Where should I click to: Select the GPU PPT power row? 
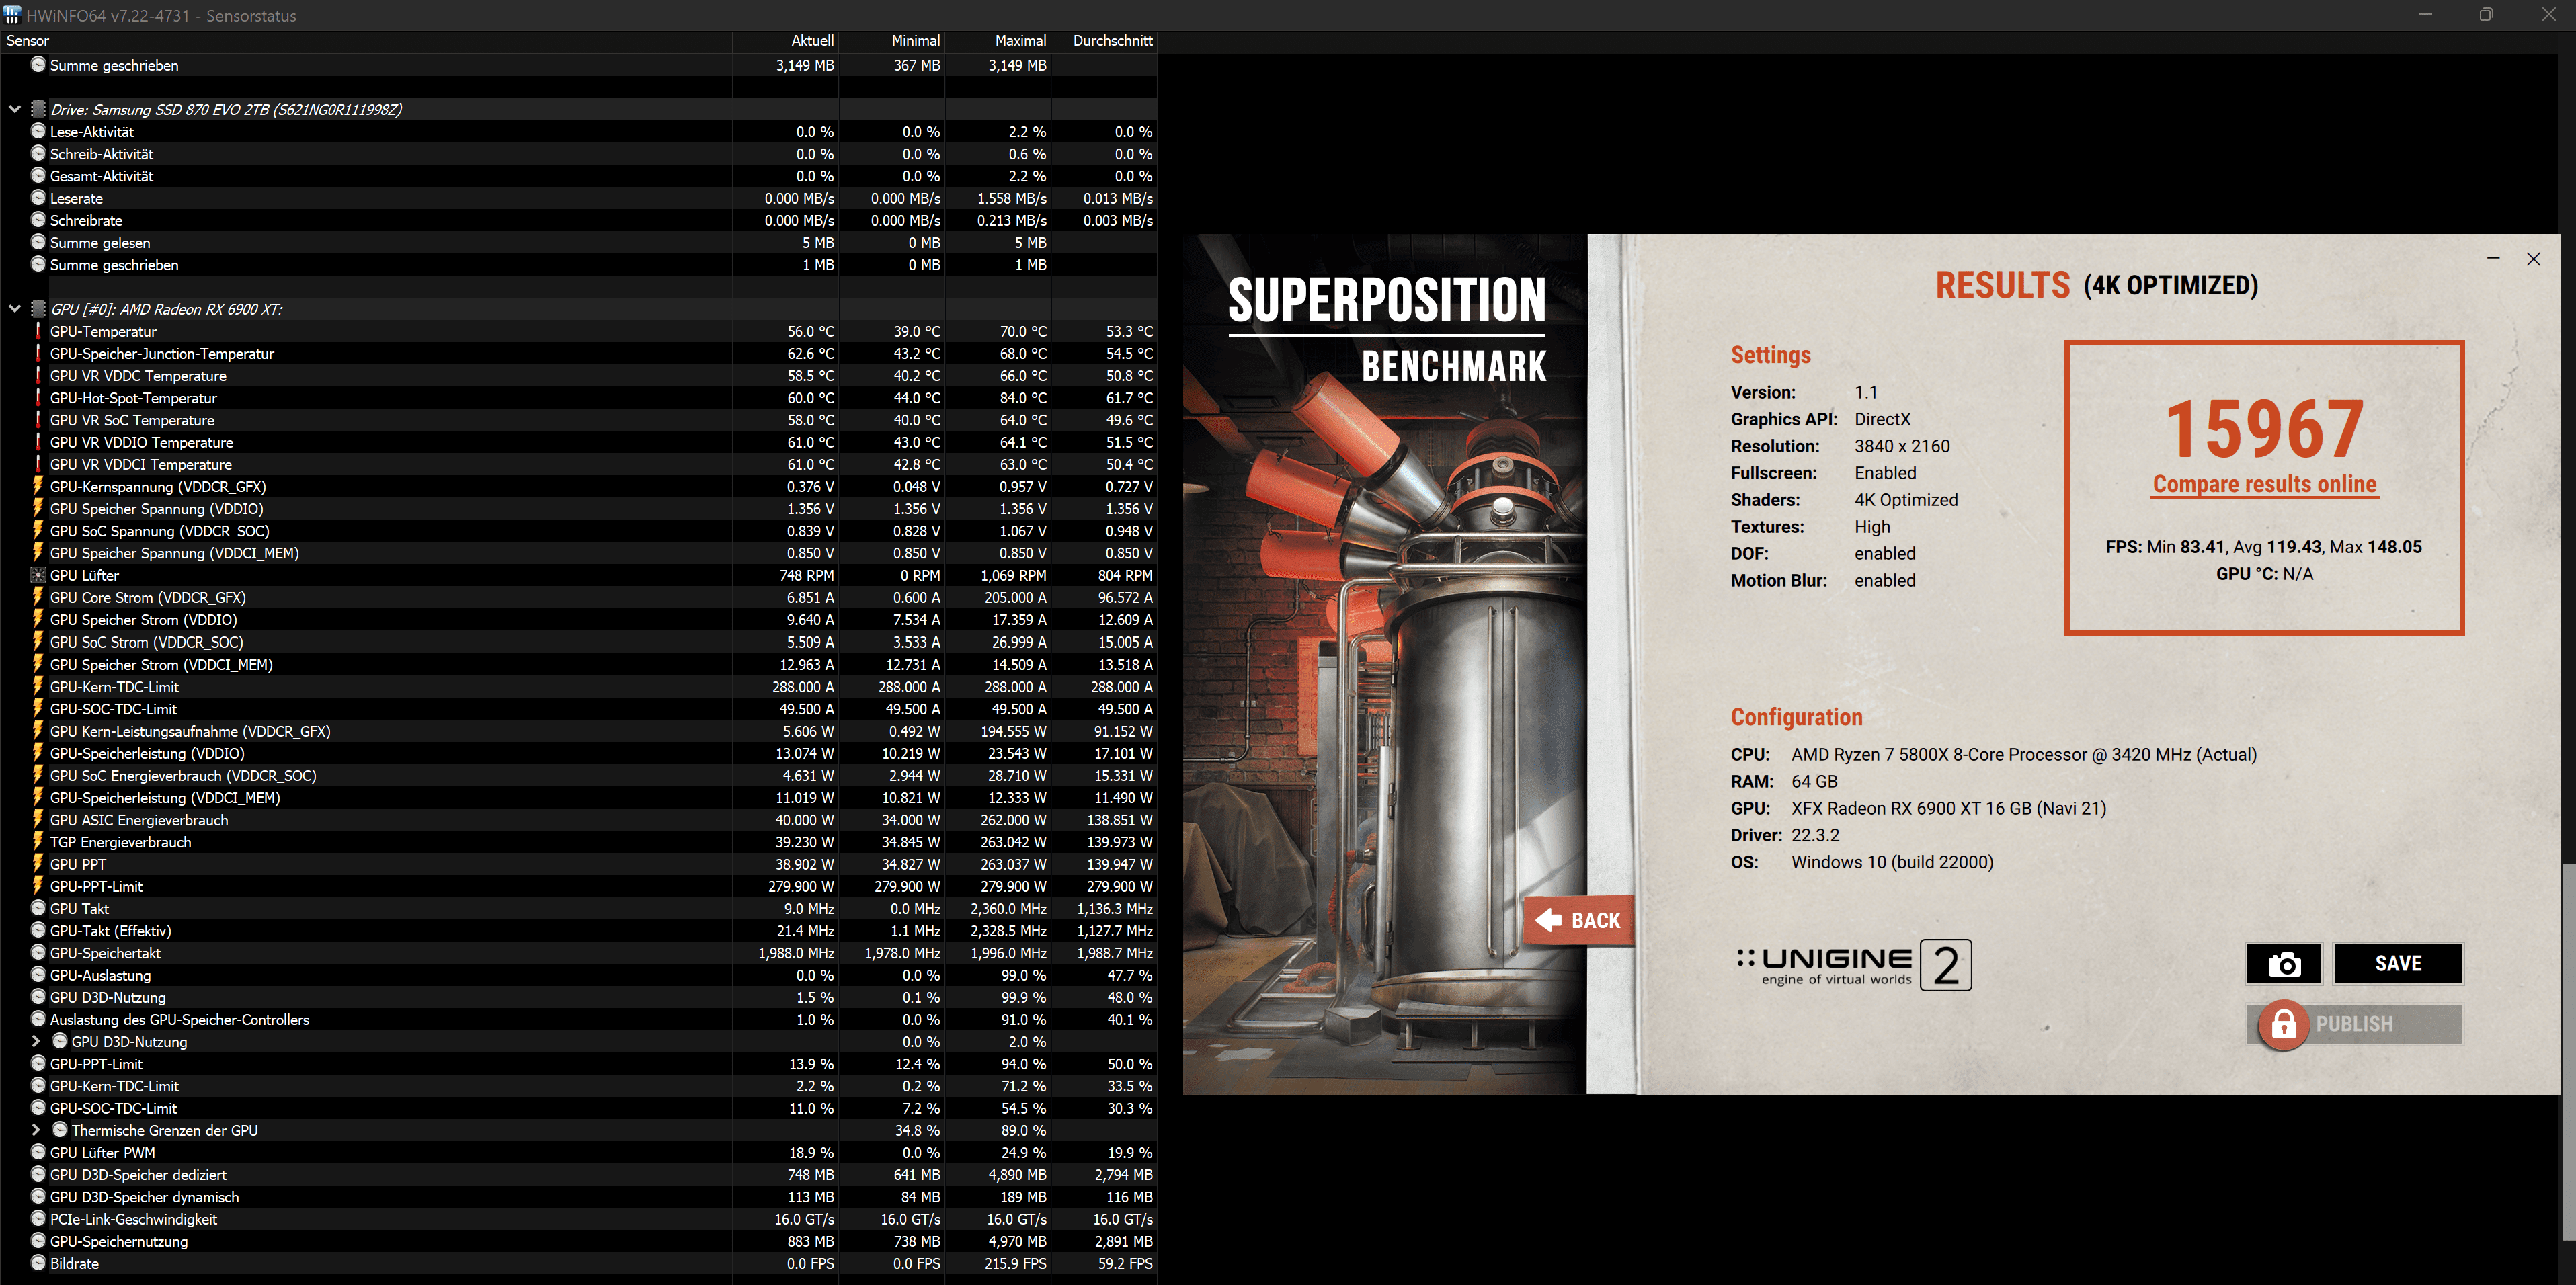(x=579, y=864)
